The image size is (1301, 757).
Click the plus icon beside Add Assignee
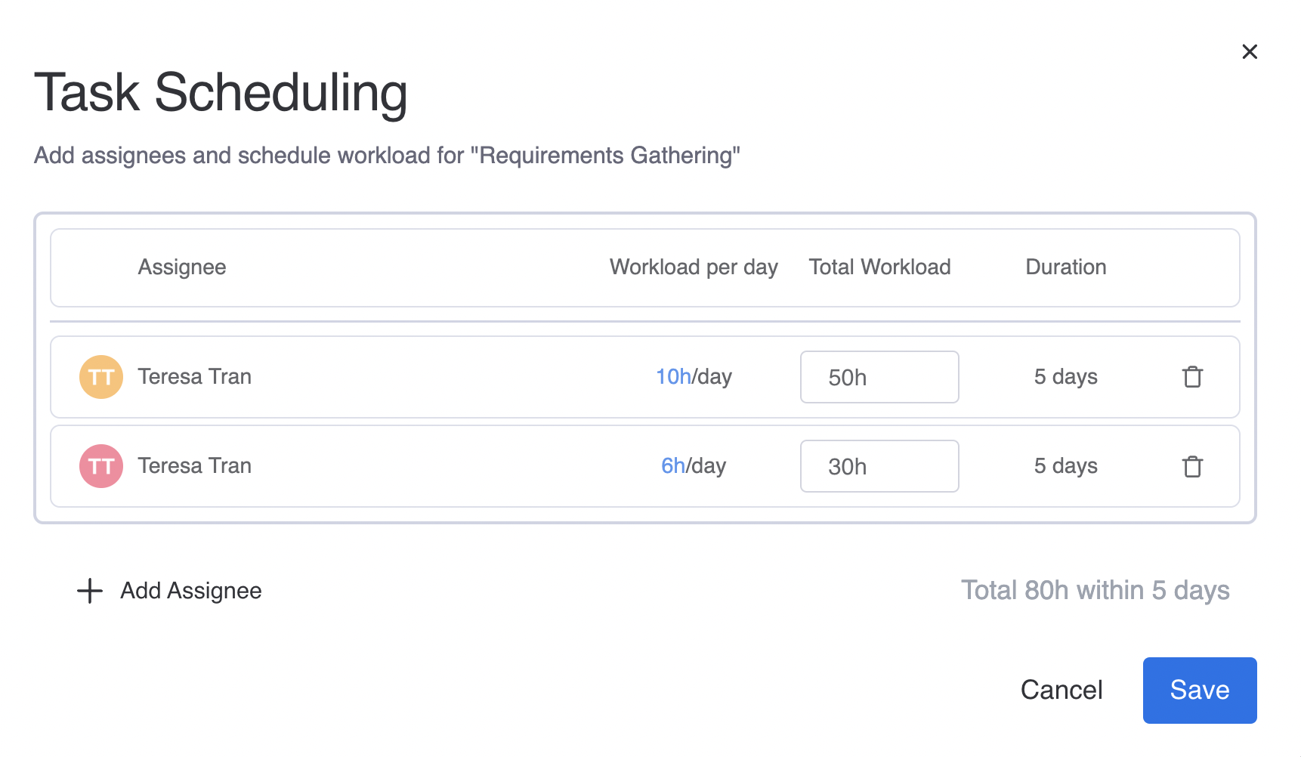tap(90, 591)
